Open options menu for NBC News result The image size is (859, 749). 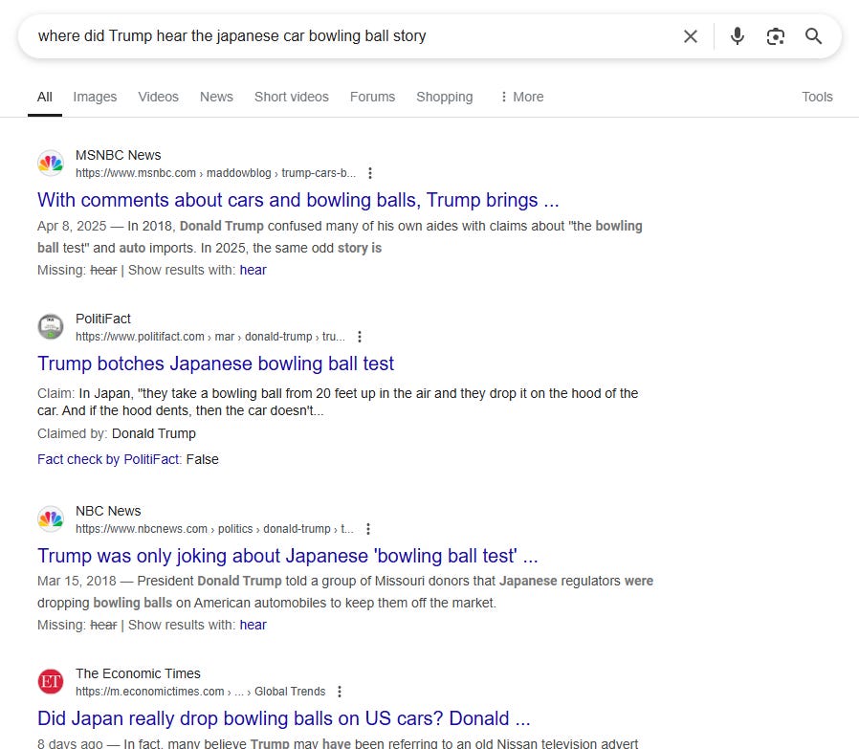pyautogui.click(x=368, y=529)
